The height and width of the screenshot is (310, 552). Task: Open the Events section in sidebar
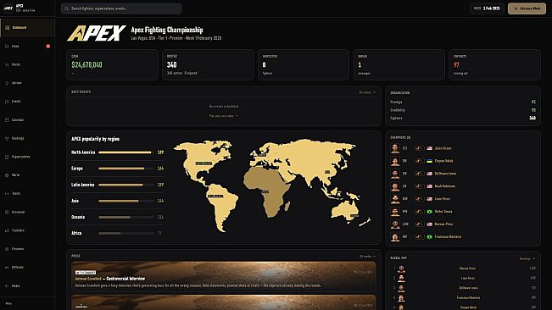(x=27, y=102)
